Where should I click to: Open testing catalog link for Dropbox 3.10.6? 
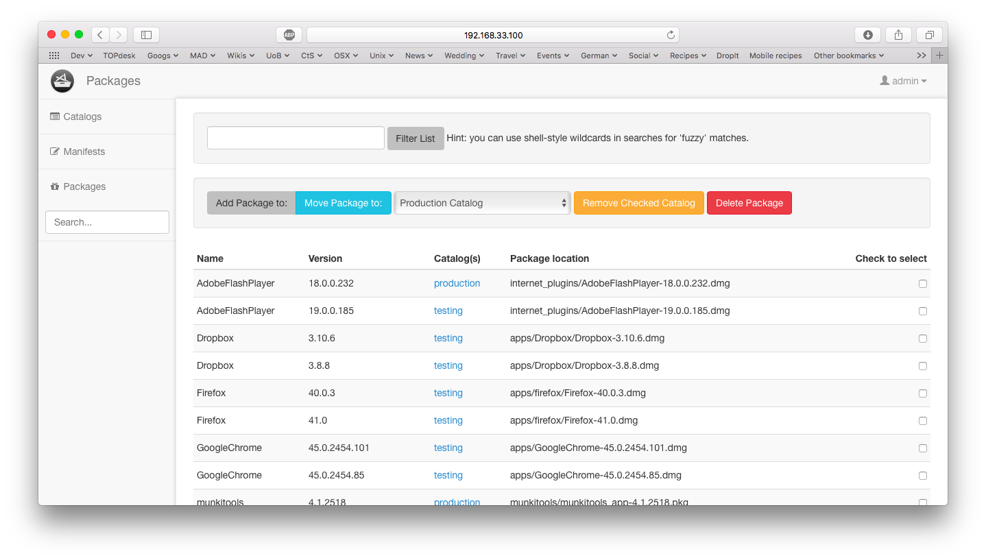click(x=448, y=338)
